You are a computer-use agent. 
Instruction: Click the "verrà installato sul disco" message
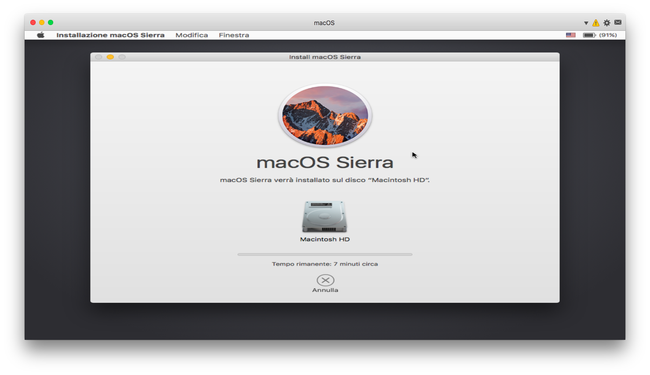(x=325, y=180)
